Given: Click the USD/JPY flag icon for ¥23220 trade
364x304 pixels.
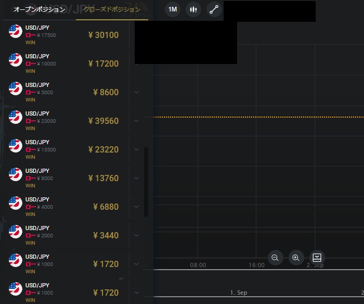Looking at the screenshot, I should click(16, 145).
